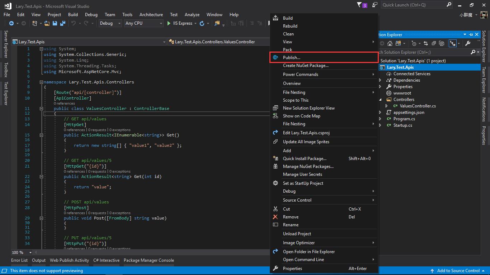Select Unload Project in context menu
The image size is (490, 275).
coord(324,234)
